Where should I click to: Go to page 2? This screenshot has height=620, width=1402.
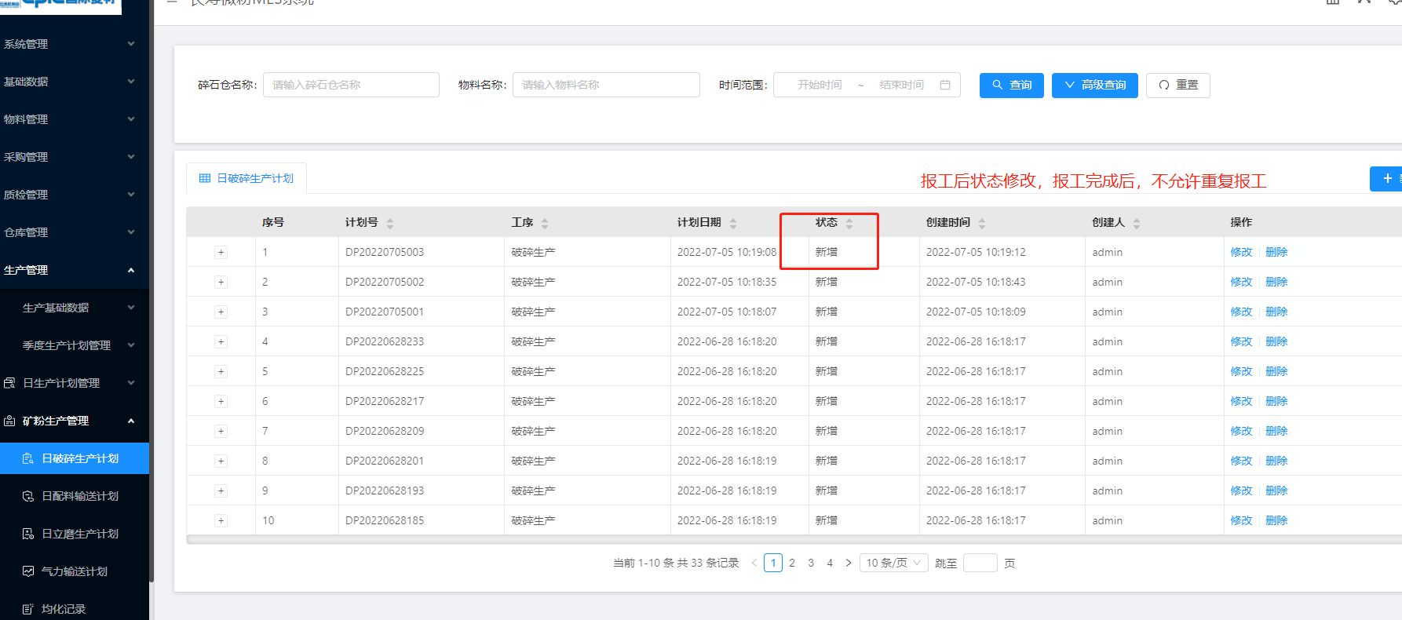pyautogui.click(x=792, y=563)
